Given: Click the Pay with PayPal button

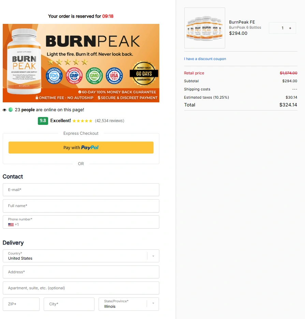Looking at the screenshot, I should pyautogui.click(x=81, y=147).
